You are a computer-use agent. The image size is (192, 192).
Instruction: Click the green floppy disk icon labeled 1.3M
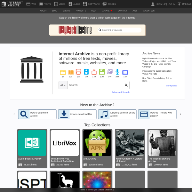pyautogui.click(x=102, y=72)
